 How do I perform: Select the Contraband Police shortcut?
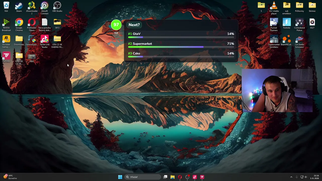(299, 25)
